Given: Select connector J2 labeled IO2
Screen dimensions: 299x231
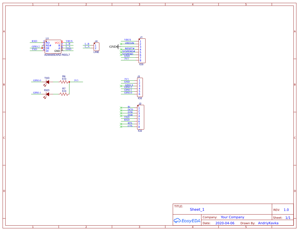Looking at the screenshot, I should point(140,117).
